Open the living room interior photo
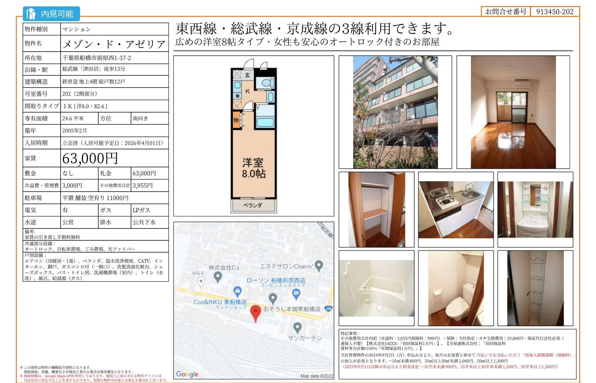The image size is (596, 383). [x=513, y=112]
